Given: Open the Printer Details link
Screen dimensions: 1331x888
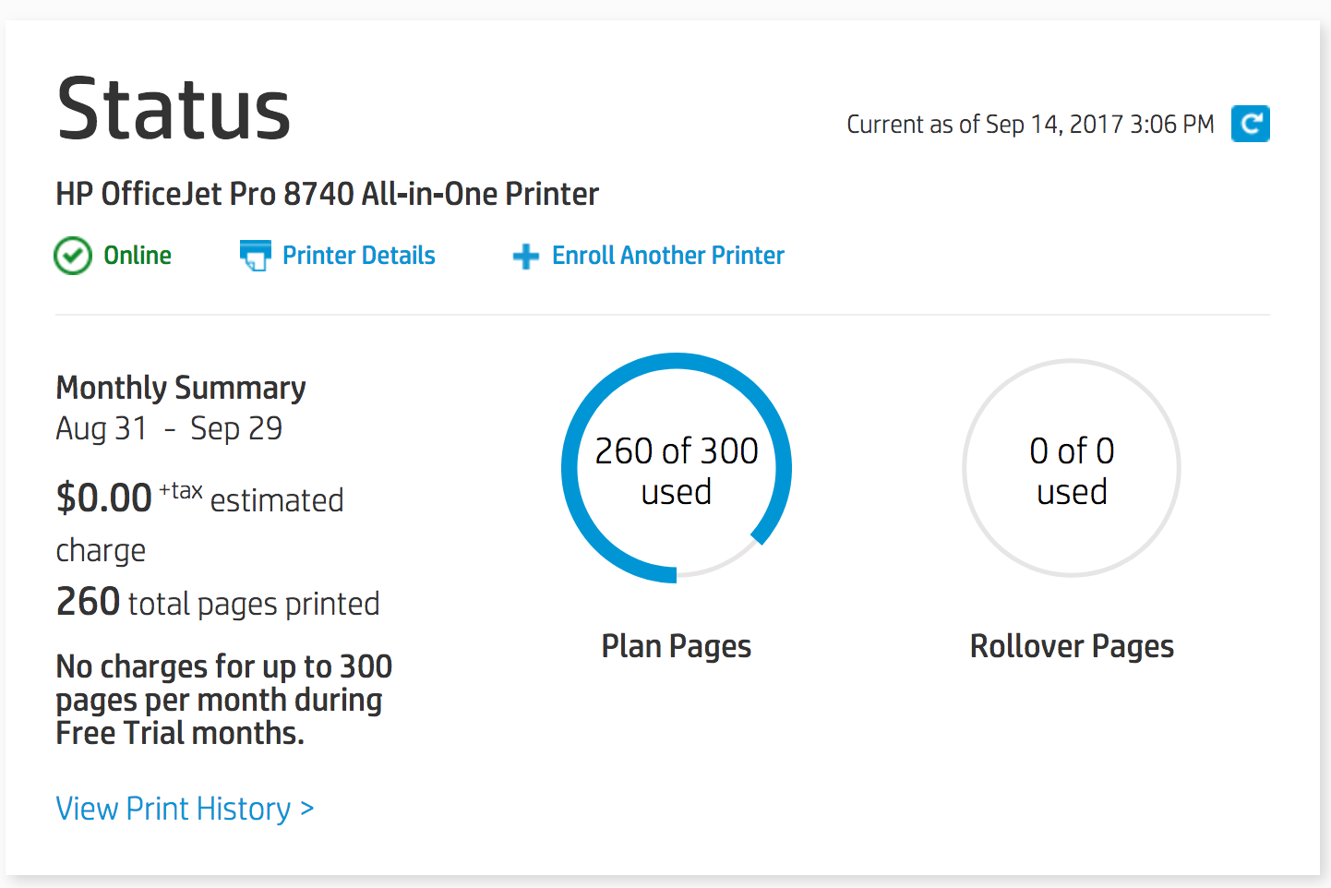Looking at the screenshot, I should [358, 256].
